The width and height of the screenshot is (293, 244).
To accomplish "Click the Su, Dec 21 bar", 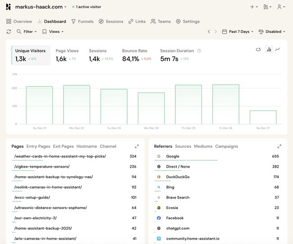I will click(x=39, y=105).
